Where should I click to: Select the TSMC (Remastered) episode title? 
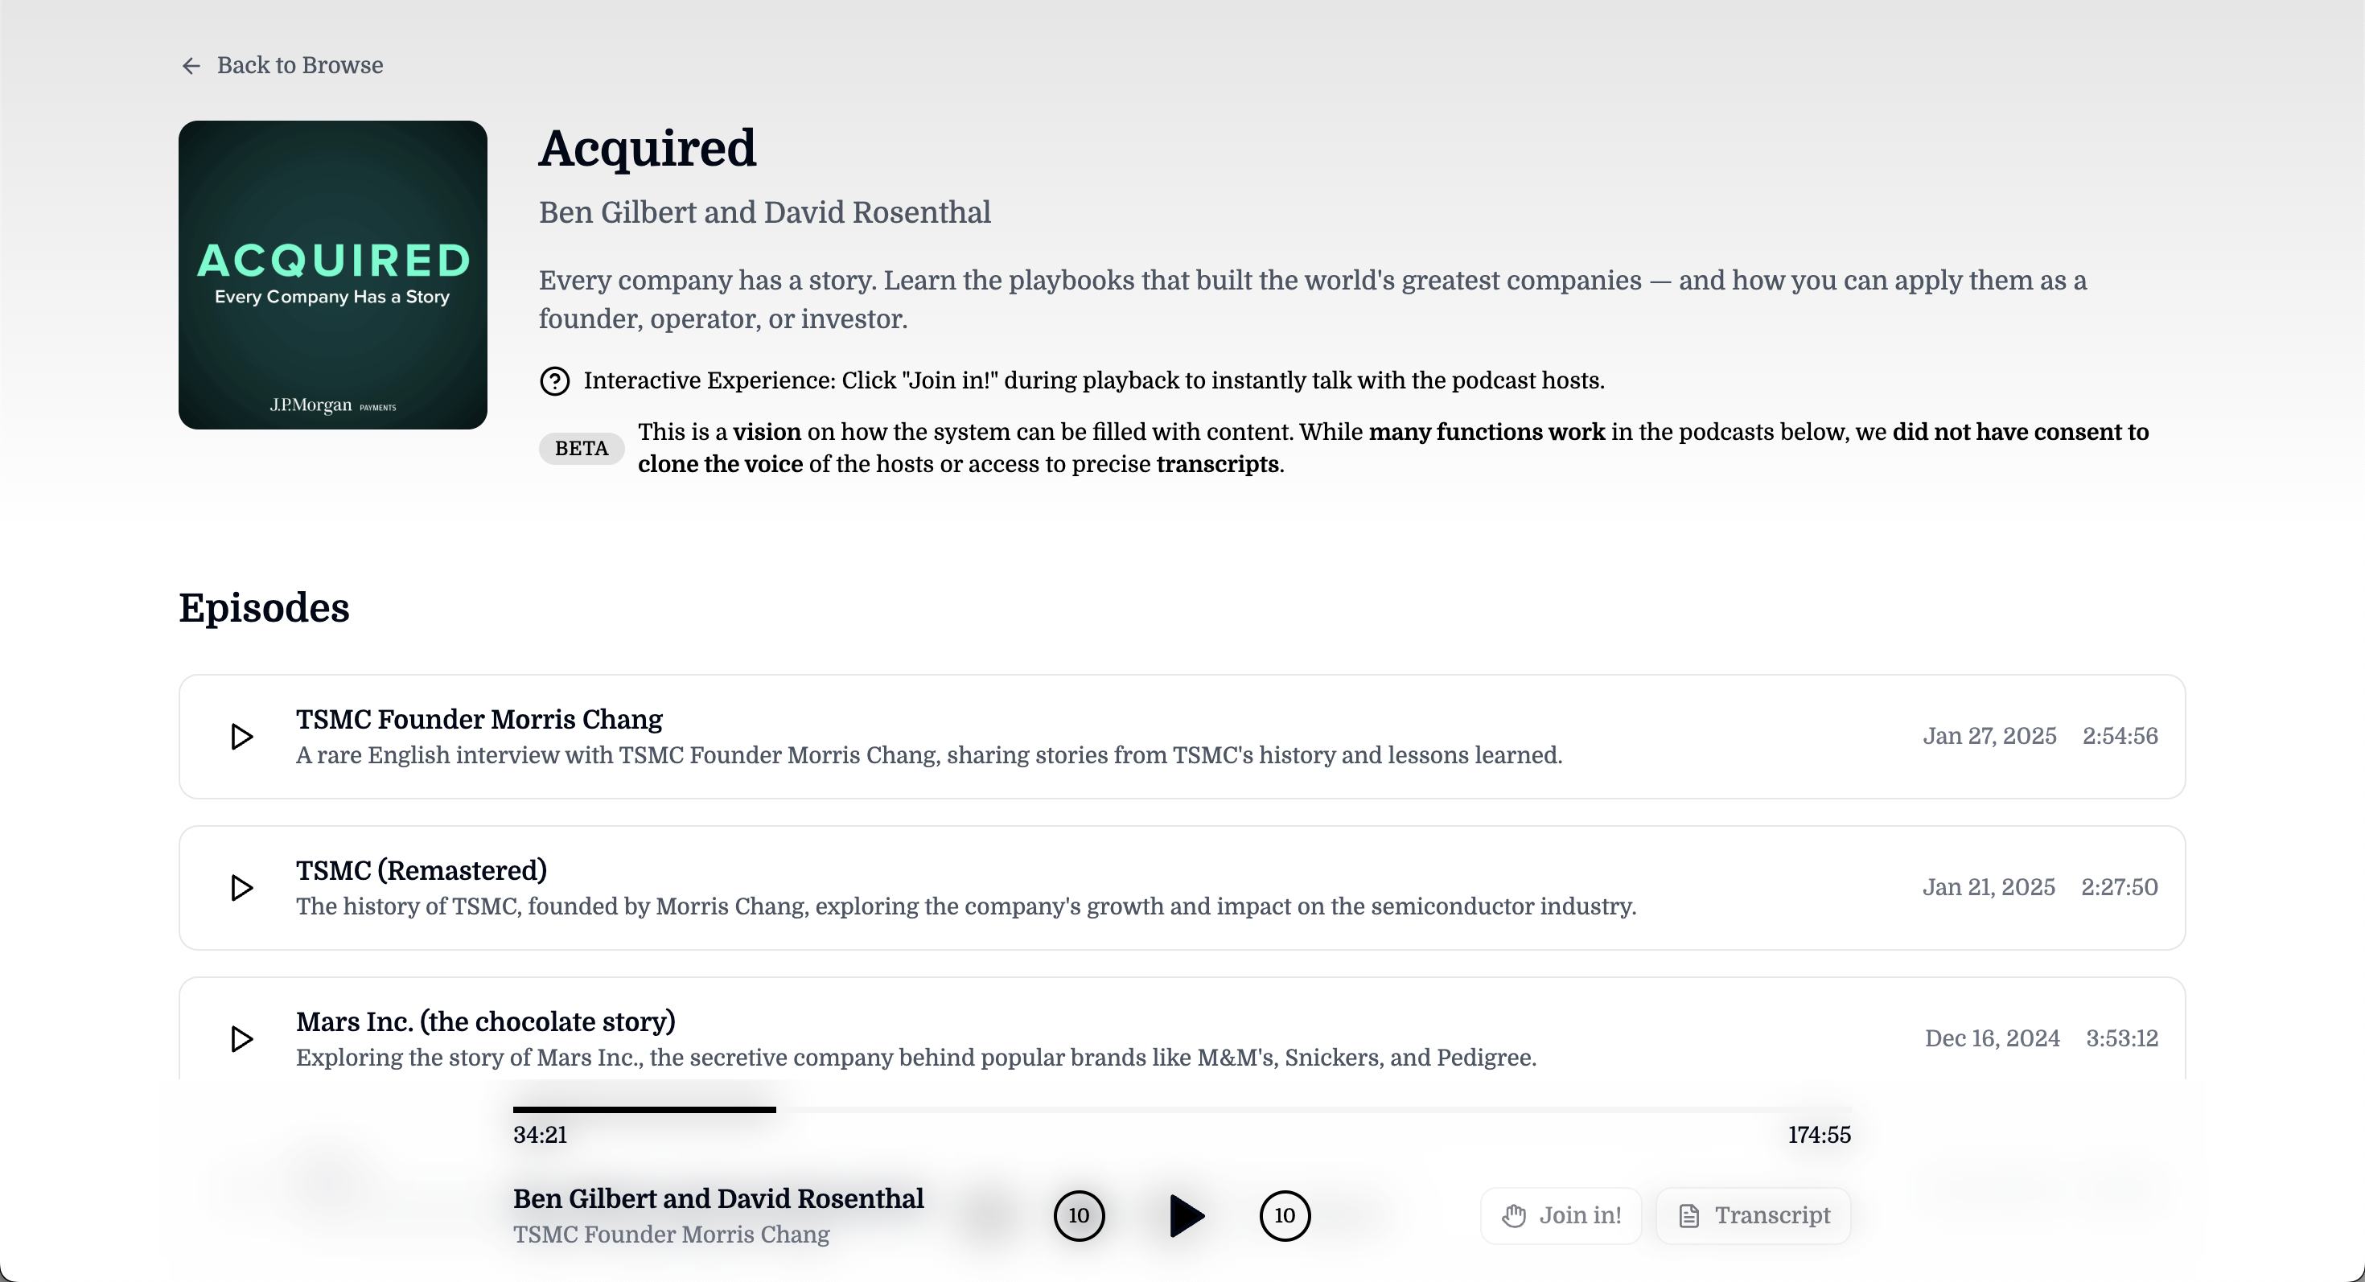point(421,871)
